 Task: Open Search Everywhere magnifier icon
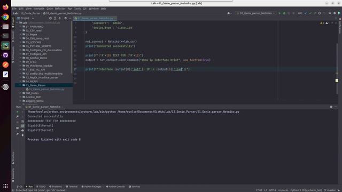pyautogui.click(x=330, y=13)
